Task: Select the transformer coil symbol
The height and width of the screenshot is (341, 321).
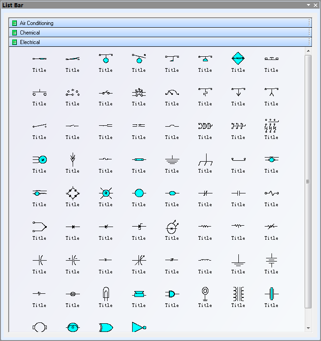Action: tap(238, 294)
